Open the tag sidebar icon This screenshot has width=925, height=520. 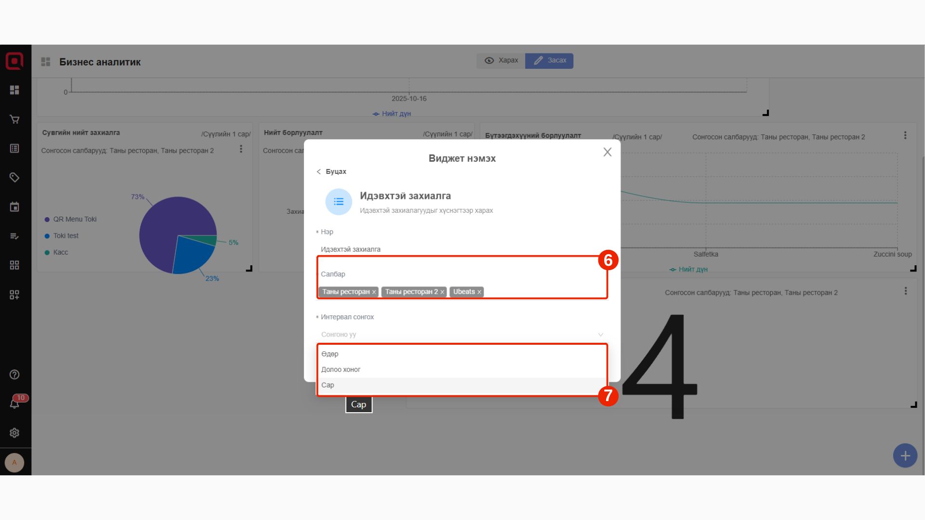click(x=14, y=178)
